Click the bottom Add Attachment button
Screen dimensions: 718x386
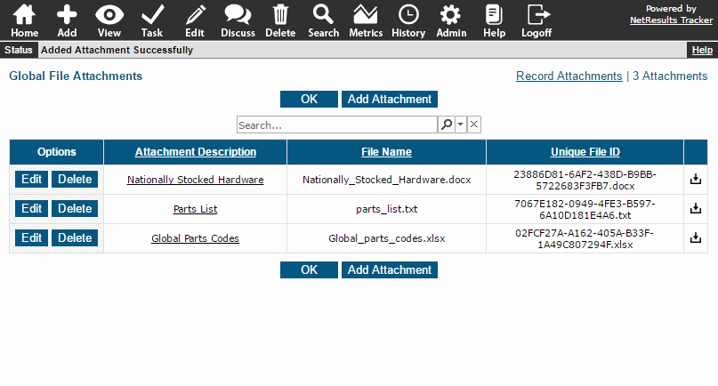(390, 269)
